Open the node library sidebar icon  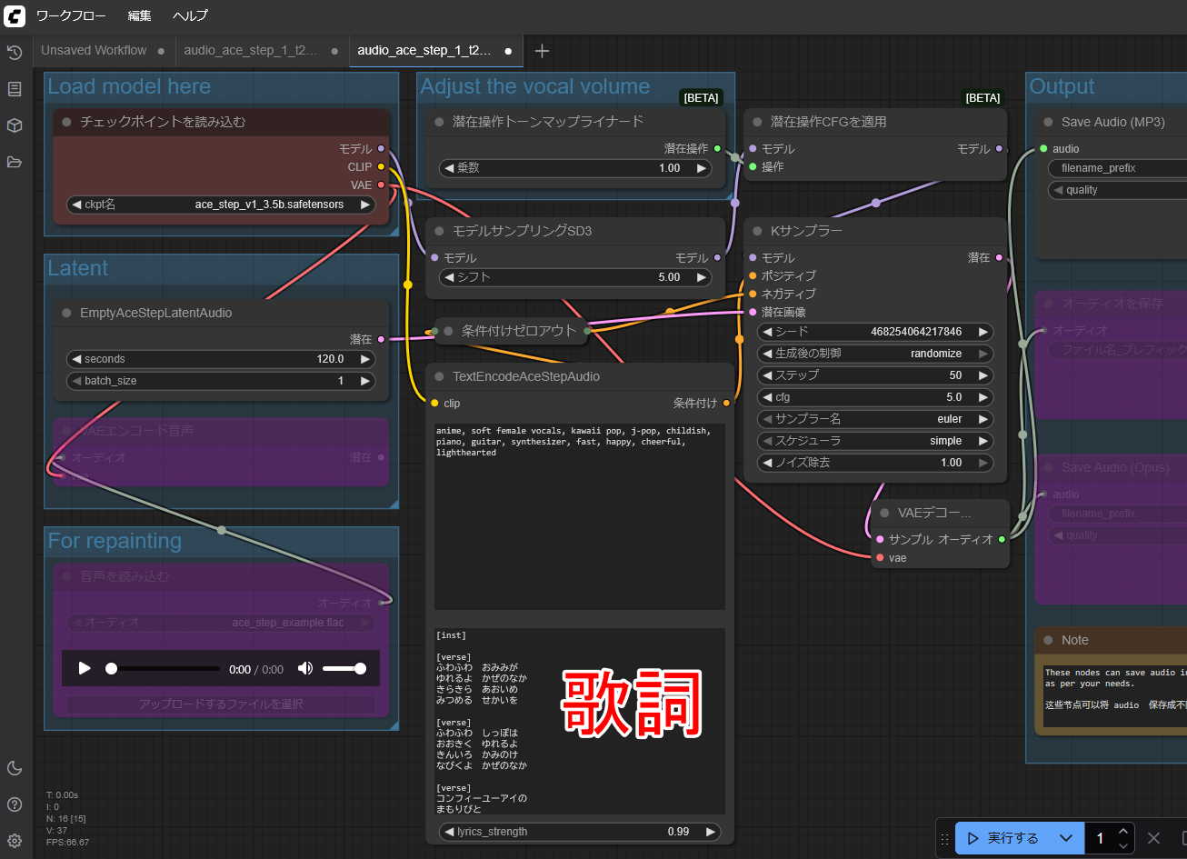[15, 89]
